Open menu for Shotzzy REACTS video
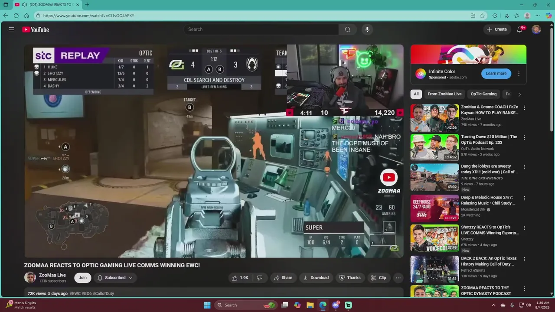 (x=524, y=228)
